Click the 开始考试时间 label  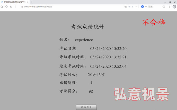[x=73, y=57]
